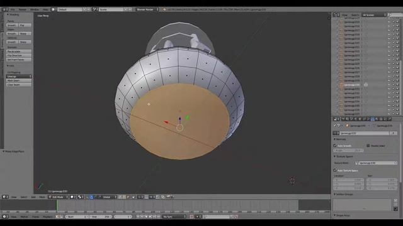The image size is (403, 226).
Task: Click the Auto Smooth angle slider
Action: point(348,151)
